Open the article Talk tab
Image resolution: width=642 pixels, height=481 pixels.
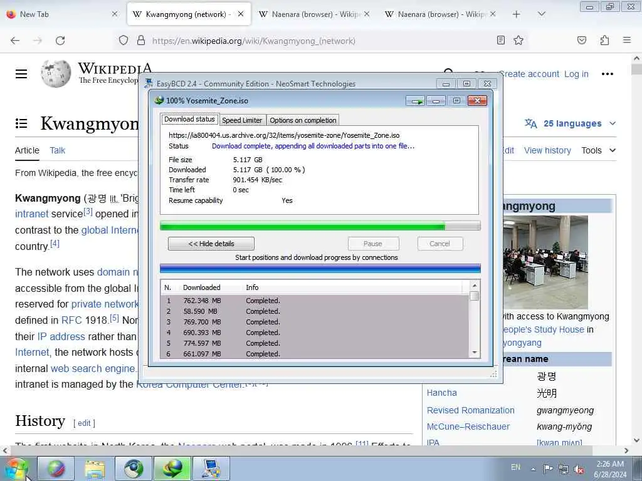tap(57, 150)
